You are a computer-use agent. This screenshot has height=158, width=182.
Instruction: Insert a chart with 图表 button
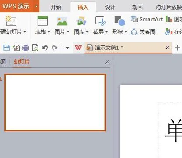[x=174, y=19]
